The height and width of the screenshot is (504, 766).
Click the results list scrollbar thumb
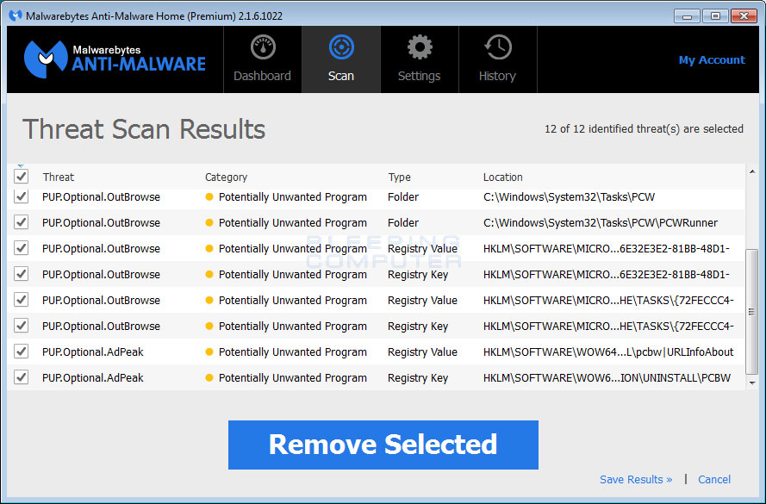[x=752, y=312]
